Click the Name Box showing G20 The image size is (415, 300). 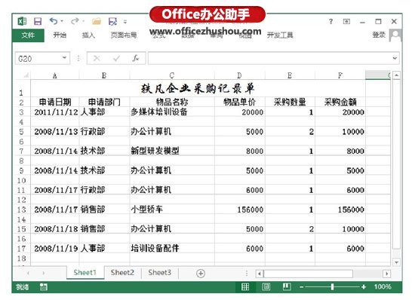coord(38,58)
